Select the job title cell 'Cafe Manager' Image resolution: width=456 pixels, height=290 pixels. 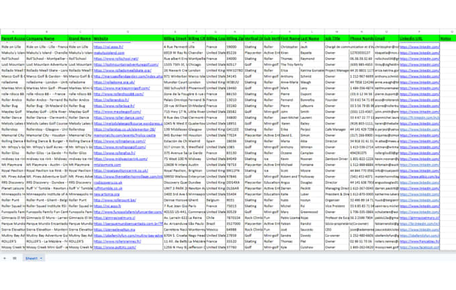pos(337,129)
